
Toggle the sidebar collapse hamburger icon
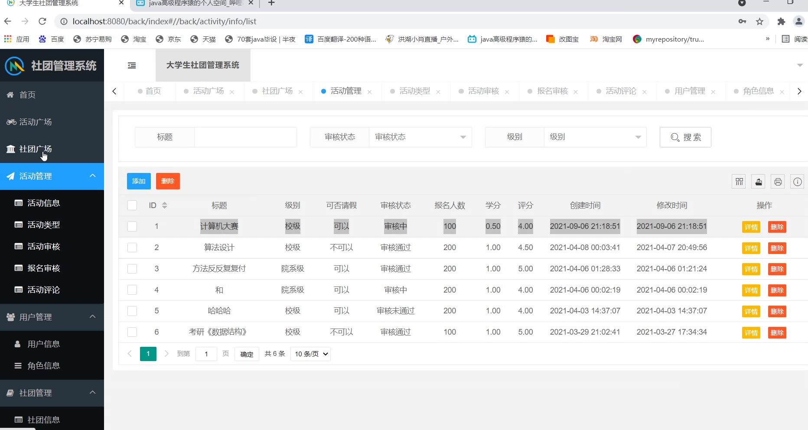click(x=132, y=65)
